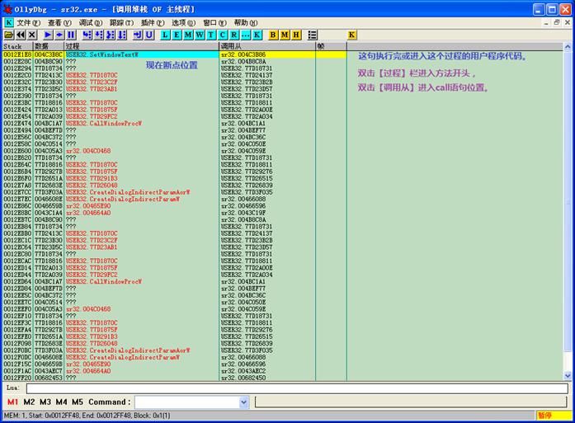This screenshot has height=423, width=575.
Task: Open Breakpoints window (B) icon
Action: [x=273, y=35]
